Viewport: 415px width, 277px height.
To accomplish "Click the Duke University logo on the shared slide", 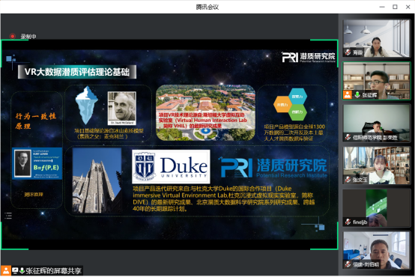I will point(171,167).
